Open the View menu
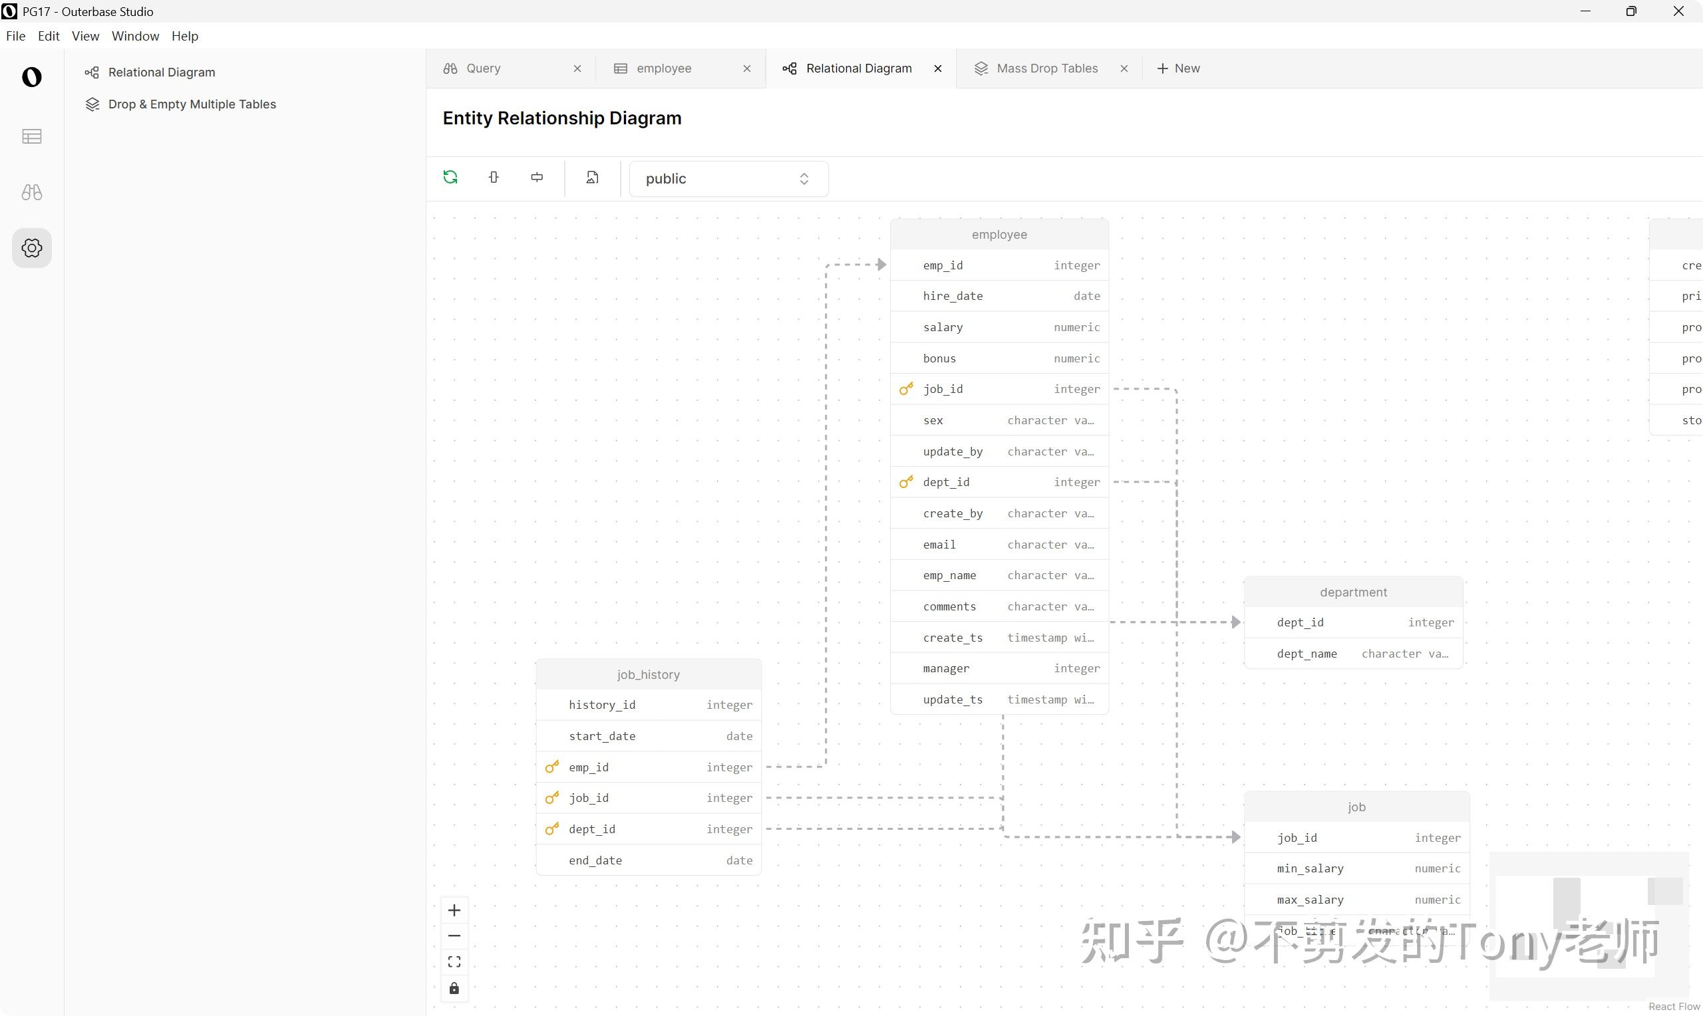Image resolution: width=1703 pixels, height=1016 pixels. click(x=86, y=36)
